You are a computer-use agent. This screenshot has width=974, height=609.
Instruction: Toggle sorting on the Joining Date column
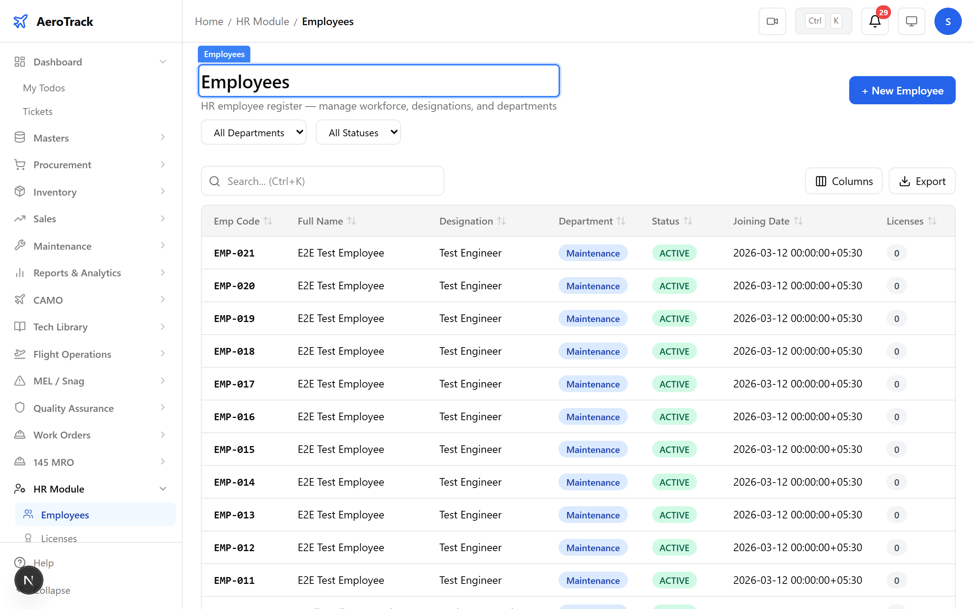coord(798,221)
